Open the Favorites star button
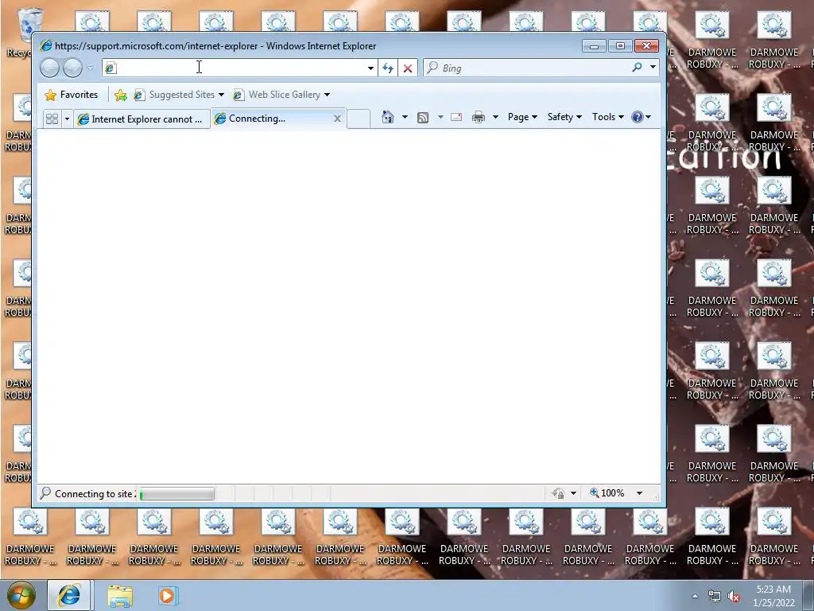Viewport: 814px width, 611px height. (x=71, y=95)
